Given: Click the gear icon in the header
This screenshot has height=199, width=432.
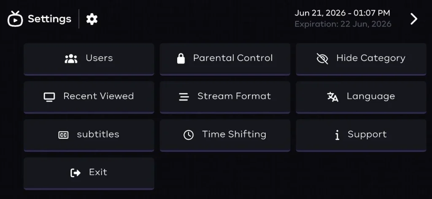Looking at the screenshot, I should 92,19.
